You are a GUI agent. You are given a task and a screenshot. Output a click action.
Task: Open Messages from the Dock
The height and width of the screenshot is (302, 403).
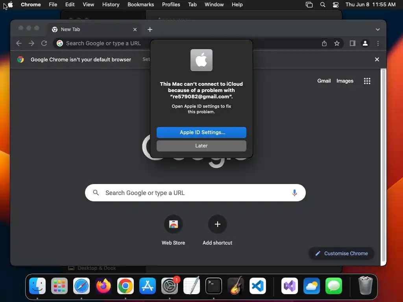tap(334, 286)
